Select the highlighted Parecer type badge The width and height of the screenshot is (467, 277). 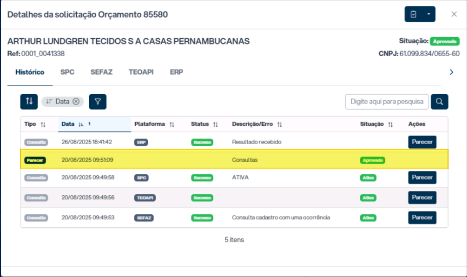35,160
